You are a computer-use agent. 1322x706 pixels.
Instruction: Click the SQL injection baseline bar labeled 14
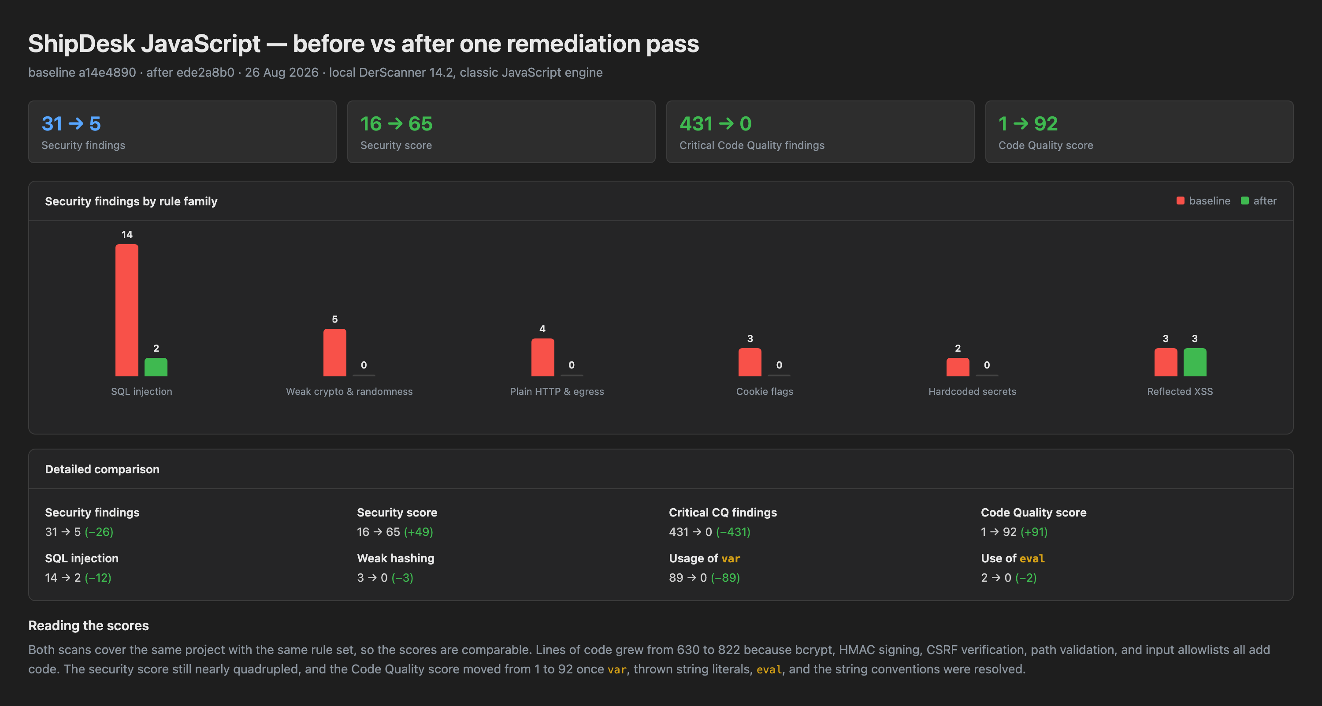click(x=127, y=310)
